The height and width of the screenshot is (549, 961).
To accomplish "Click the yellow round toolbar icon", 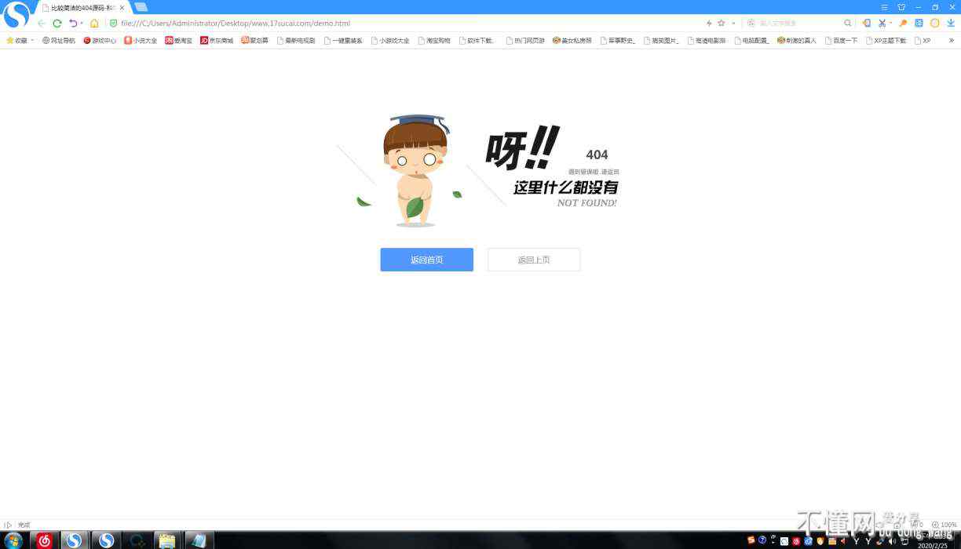I will point(934,24).
